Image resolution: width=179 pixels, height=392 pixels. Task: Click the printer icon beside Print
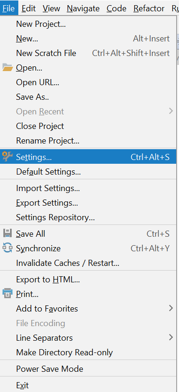click(x=8, y=294)
